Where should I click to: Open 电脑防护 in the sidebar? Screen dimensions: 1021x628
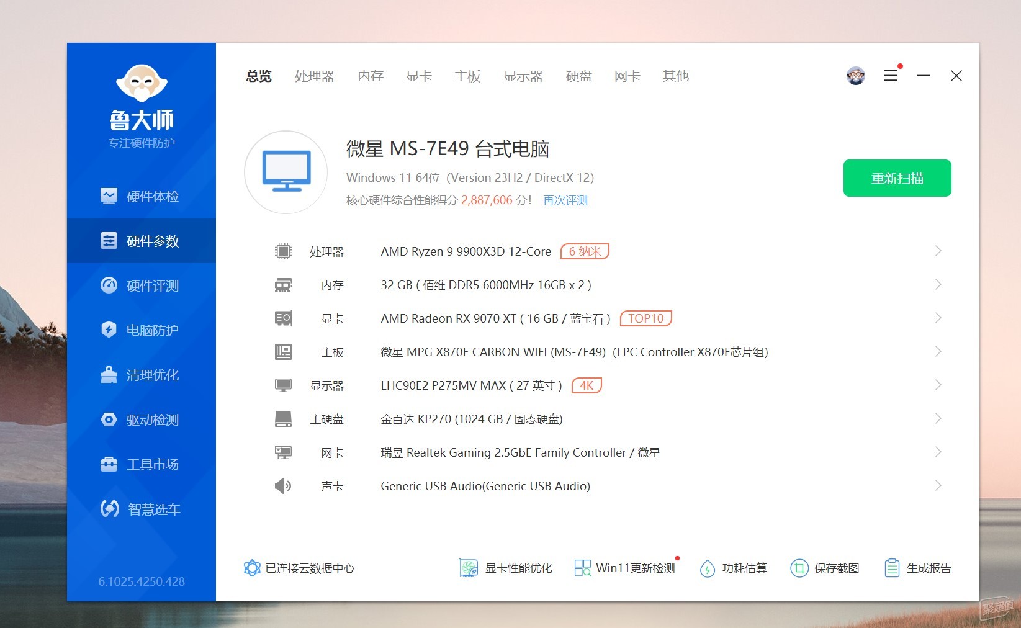tap(142, 330)
